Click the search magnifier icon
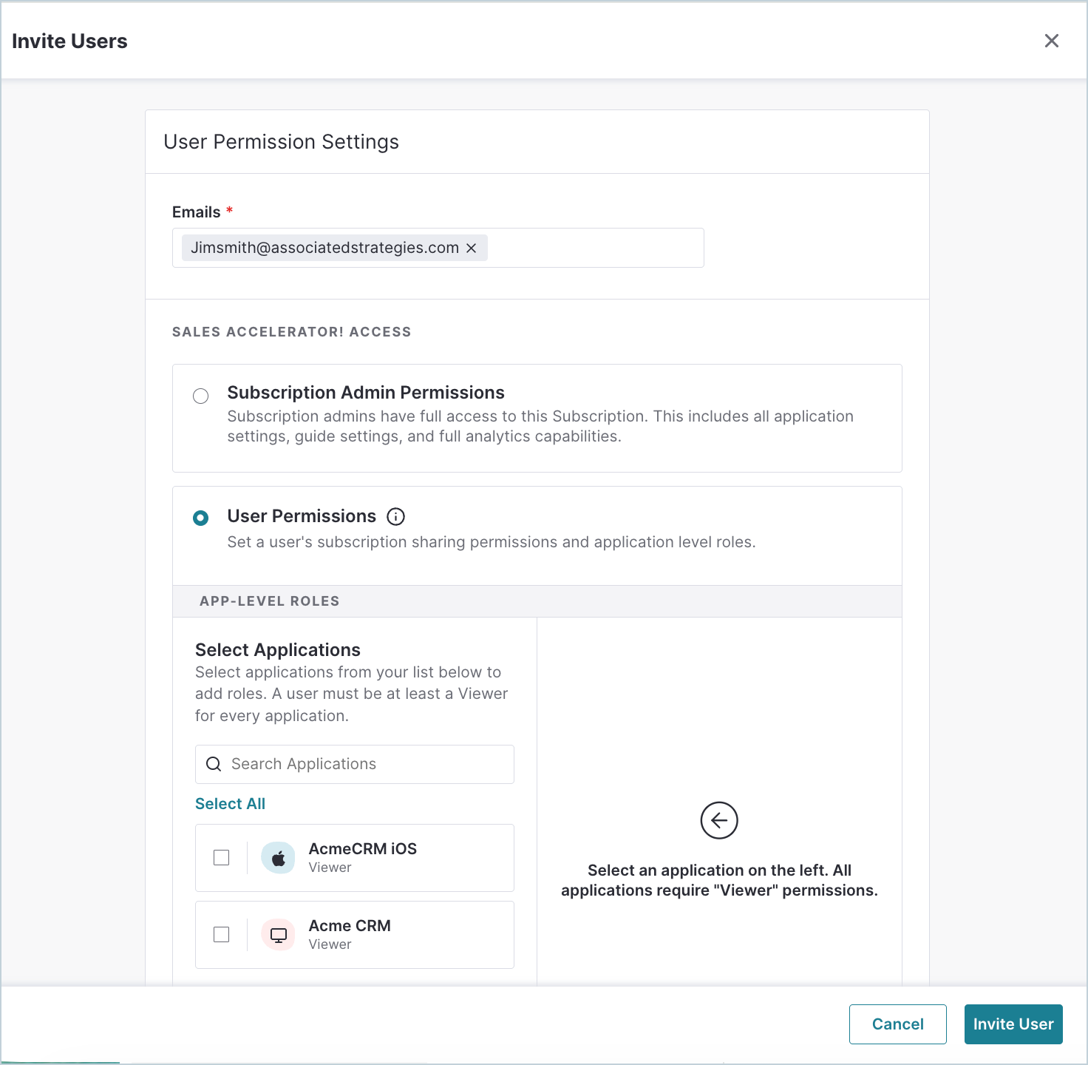The width and height of the screenshot is (1088, 1065). tap(214, 764)
